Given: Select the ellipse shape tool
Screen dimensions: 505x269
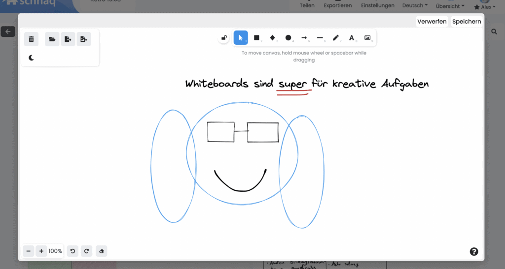Looking at the screenshot, I should [x=289, y=38].
